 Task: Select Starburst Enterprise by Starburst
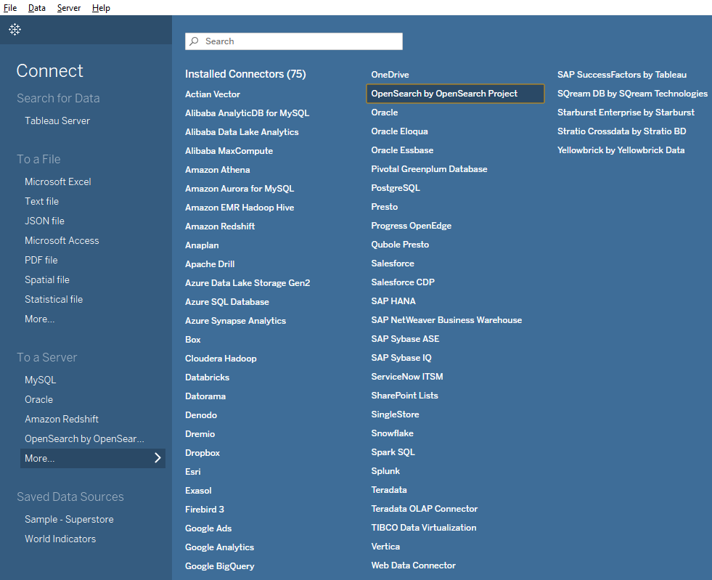click(x=626, y=113)
